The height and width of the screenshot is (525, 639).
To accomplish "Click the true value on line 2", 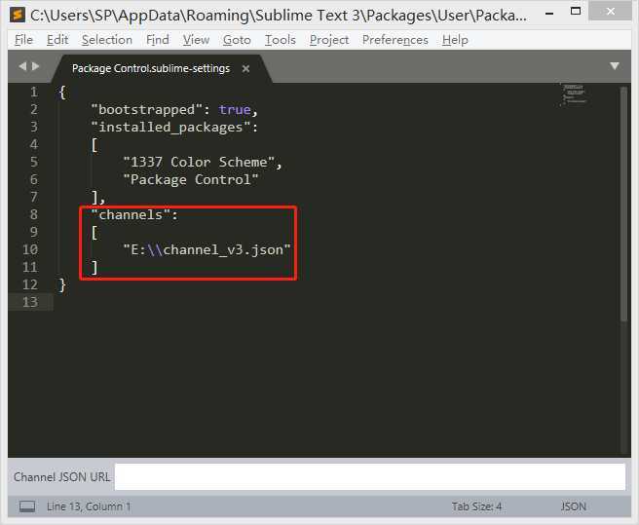I will click(235, 110).
